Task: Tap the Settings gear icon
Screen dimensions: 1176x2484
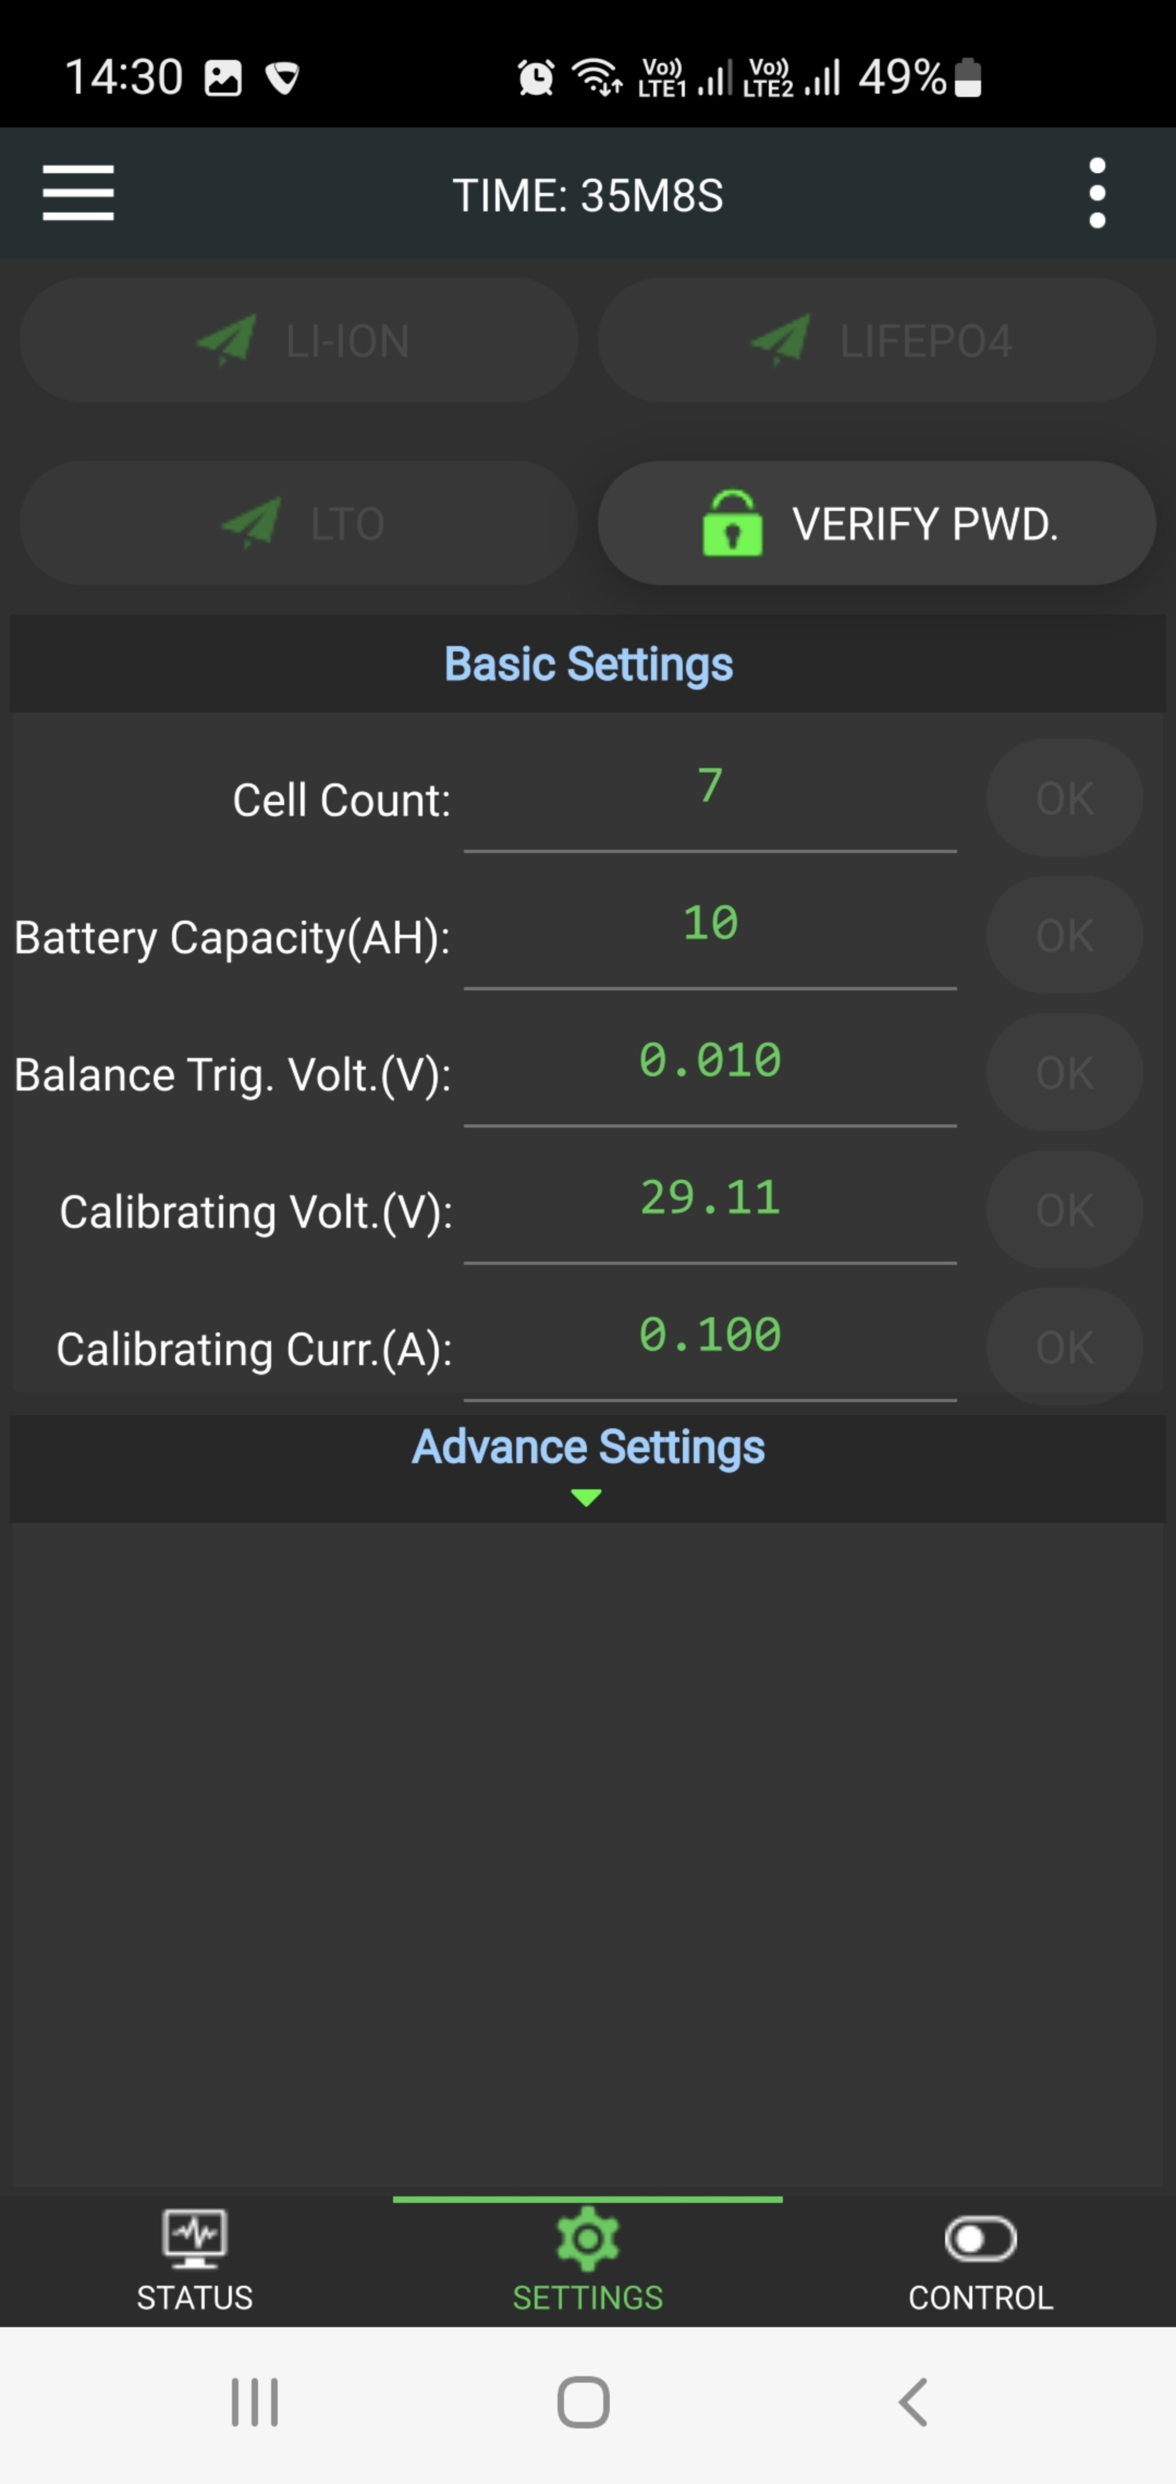Action: pos(587,2238)
